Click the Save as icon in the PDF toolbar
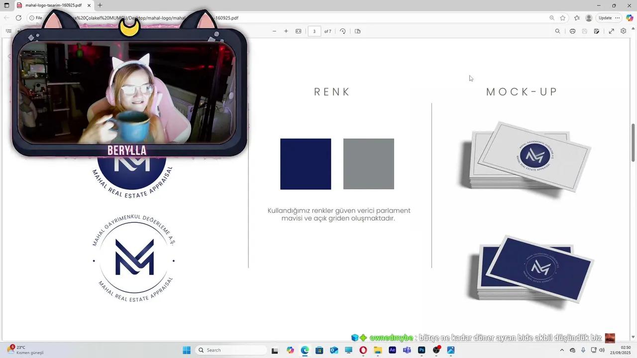 pyautogui.click(x=597, y=31)
